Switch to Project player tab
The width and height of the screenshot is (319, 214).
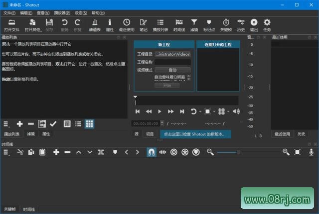150,134
